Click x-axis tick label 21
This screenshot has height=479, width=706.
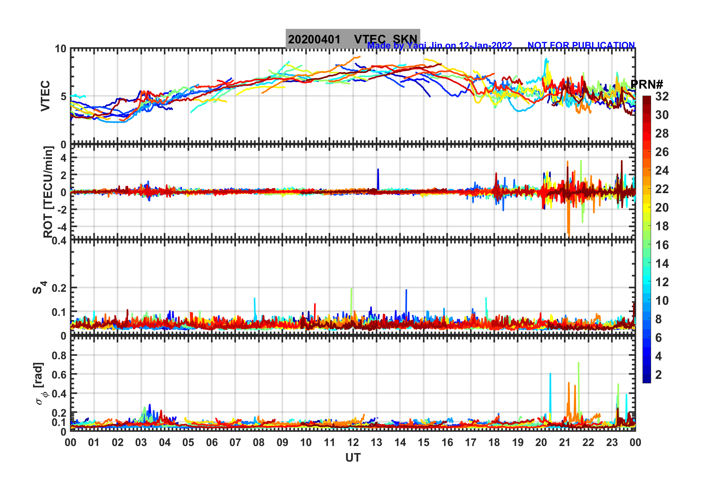coord(565,442)
